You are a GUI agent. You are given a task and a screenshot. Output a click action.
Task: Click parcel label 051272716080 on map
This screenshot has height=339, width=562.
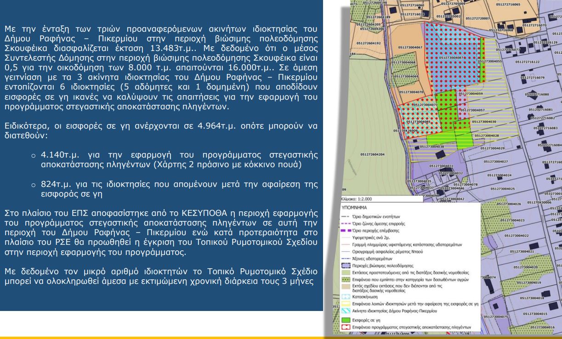(537, 94)
